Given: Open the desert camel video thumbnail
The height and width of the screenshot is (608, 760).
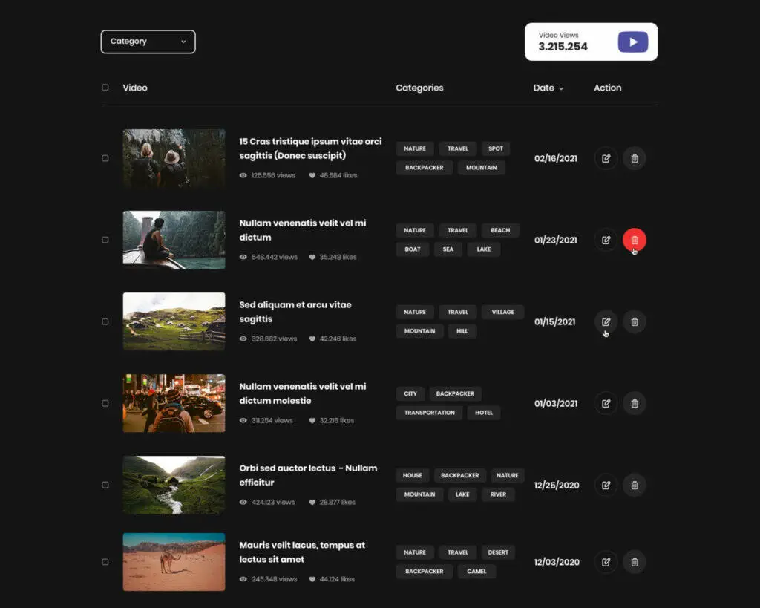Looking at the screenshot, I should [x=174, y=562].
